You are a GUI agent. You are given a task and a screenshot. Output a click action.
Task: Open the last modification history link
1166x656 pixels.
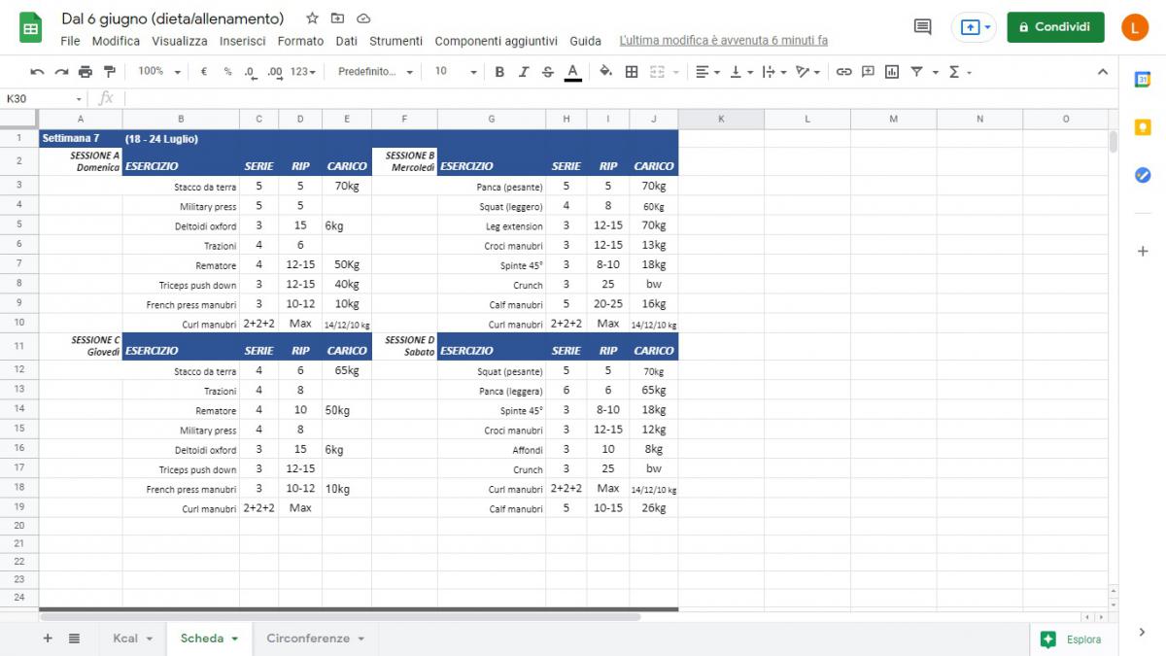coord(723,41)
